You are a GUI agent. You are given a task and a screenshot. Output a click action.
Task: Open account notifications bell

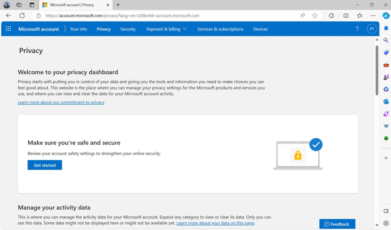coord(386,28)
